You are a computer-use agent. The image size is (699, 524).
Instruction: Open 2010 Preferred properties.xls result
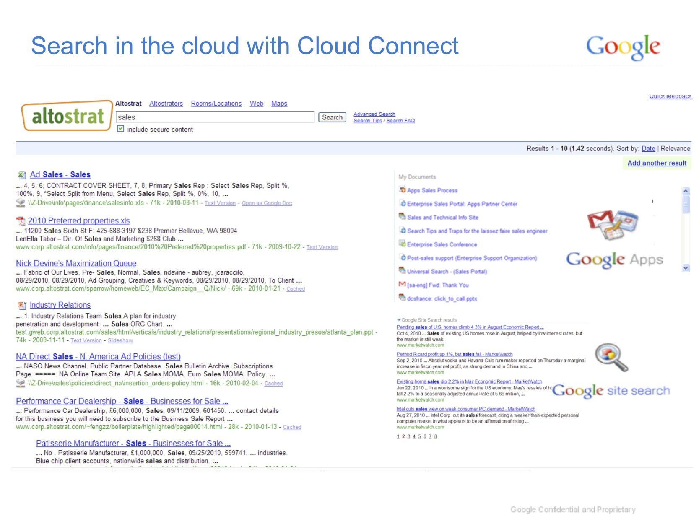pyautogui.click(x=79, y=221)
